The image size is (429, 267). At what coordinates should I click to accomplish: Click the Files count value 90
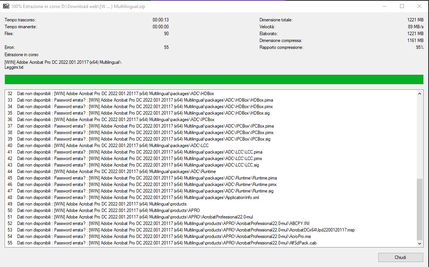166,34
